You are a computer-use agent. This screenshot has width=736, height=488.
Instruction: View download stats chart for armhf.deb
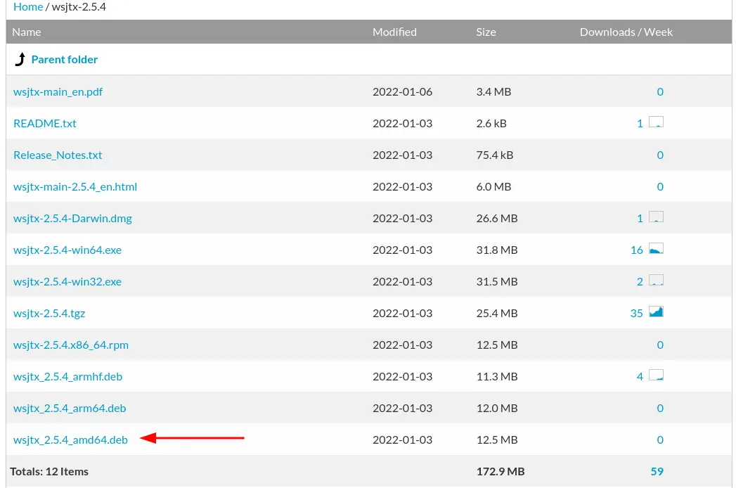(x=656, y=375)
